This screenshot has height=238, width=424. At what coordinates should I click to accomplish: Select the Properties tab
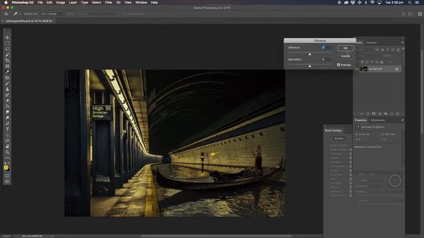coord(360,120)
